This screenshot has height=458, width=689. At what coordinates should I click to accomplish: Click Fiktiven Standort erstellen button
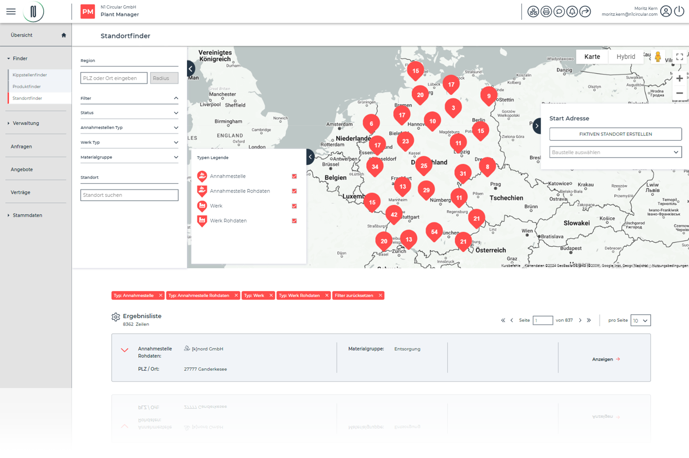[615, 134]
